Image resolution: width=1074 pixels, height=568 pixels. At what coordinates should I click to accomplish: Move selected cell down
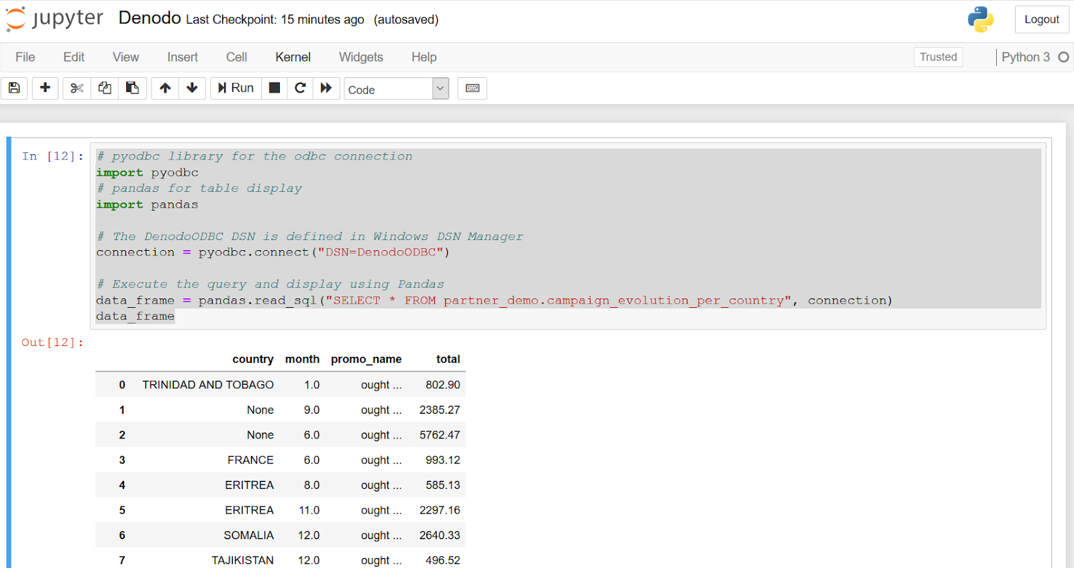(192, 88)
